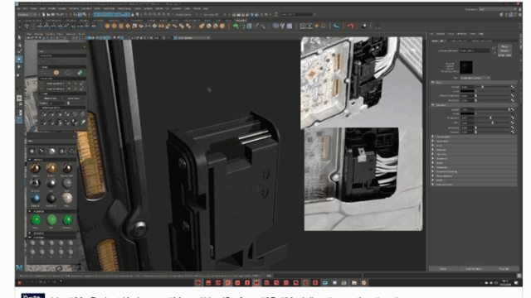Open the Lighting menu in viewport panel

50,34
